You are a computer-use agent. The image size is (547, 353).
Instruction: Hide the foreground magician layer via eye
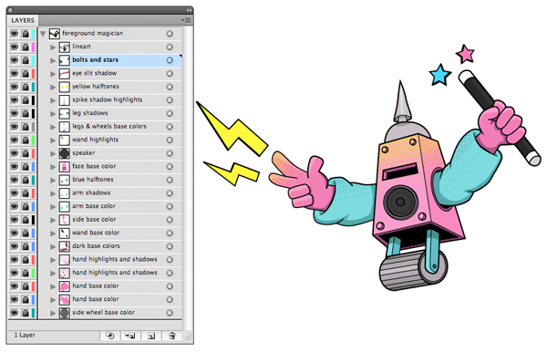click(x=14, y=34)
